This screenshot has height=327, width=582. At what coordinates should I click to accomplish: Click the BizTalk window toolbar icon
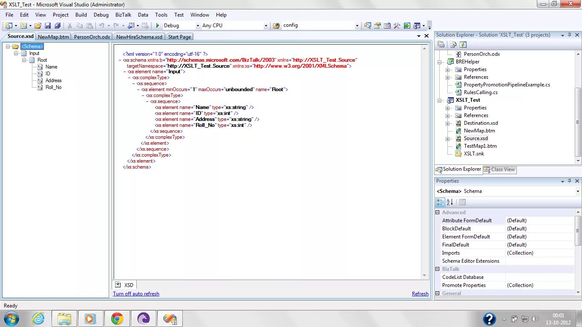tap(417, 26)
